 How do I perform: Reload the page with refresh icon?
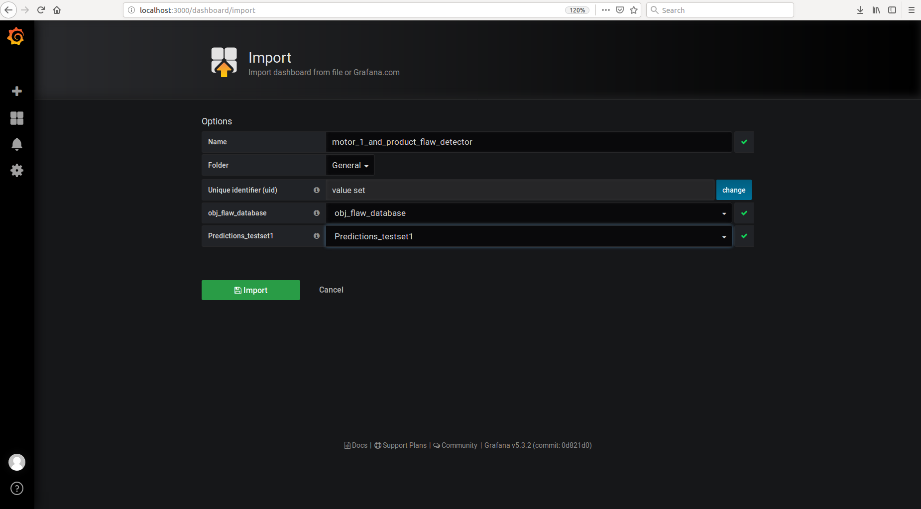(x=41, y=10)
